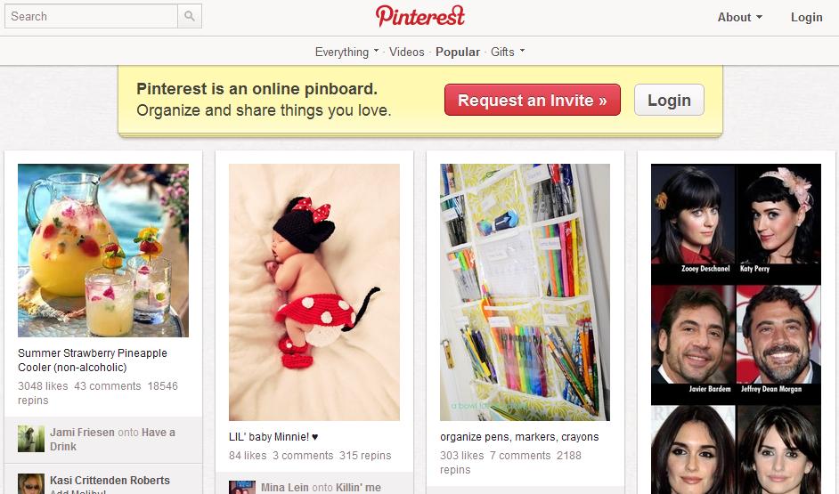This screenshot has width=839, height=494.
Task: Open the pens and markers organizer pin
Action: (525, 292)
